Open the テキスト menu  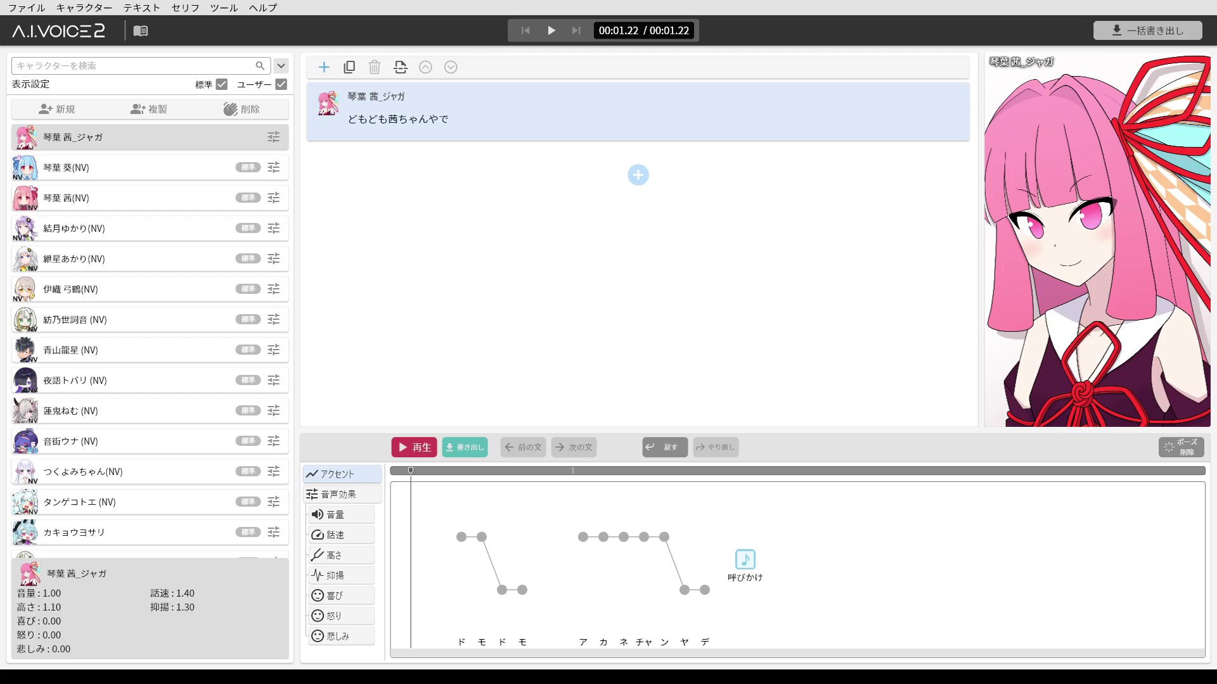(141, 8)
